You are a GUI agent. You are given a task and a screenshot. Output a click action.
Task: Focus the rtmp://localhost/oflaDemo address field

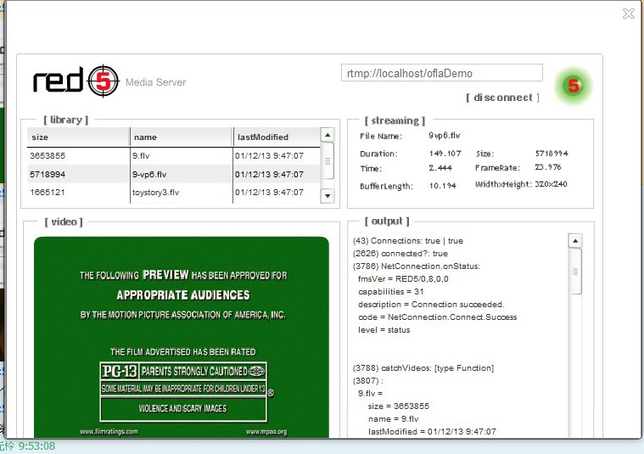click(x=441, y=73)
